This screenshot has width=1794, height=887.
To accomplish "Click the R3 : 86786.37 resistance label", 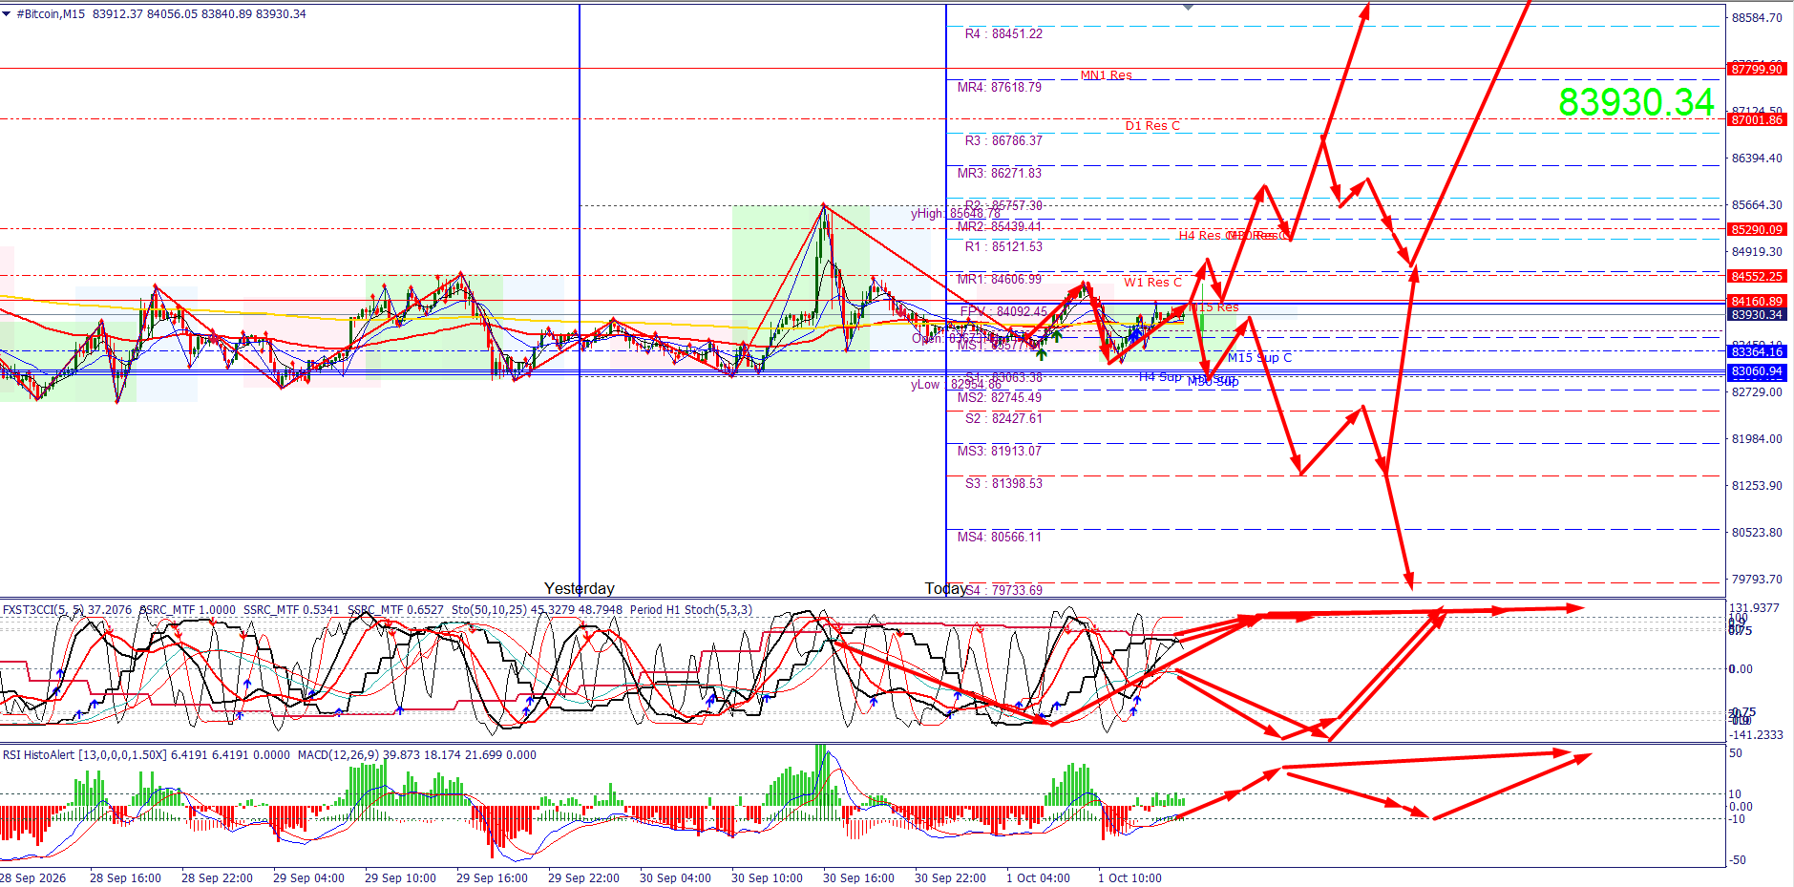I will coord(1003,140).
